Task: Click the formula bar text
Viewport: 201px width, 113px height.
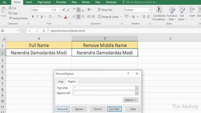Action: (68, 31)
